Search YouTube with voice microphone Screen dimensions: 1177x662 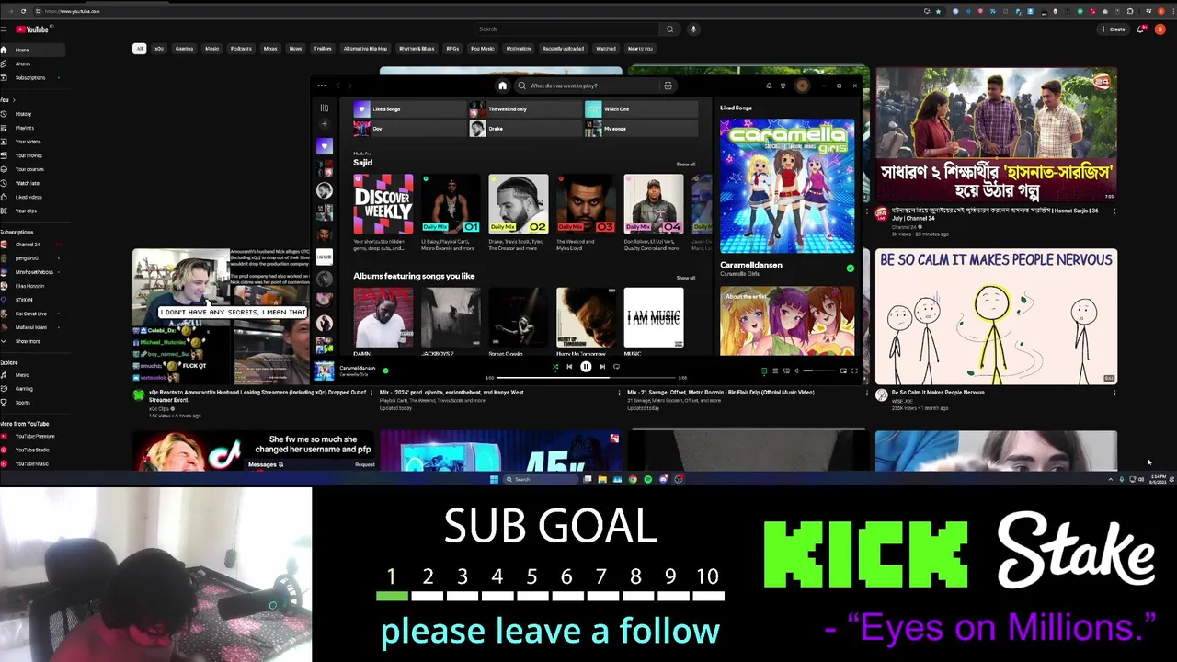[693, 29]
